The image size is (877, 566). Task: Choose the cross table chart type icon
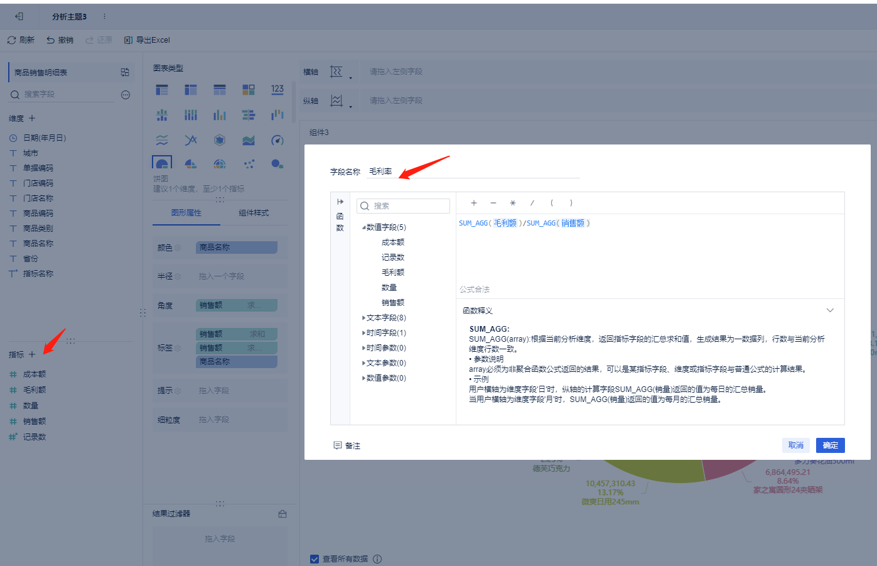(x=191, y=90)
